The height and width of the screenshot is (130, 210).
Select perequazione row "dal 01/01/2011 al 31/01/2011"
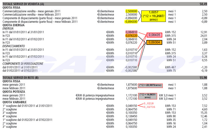[x=20, y=67]
